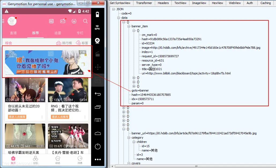Open the WHY DON'T YOU KNOW dance thumbnail
The width and height of the screenshot is (276, 168).
68,136
